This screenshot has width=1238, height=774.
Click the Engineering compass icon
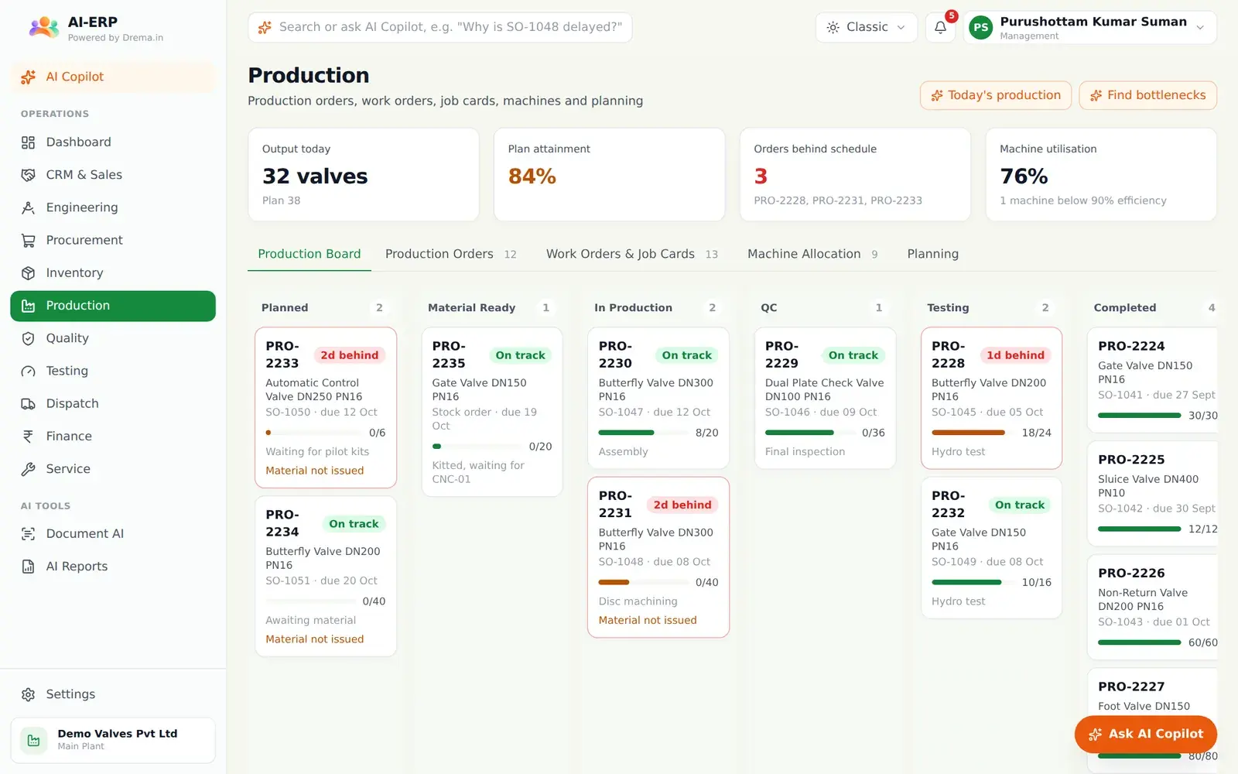coord(29,207)
